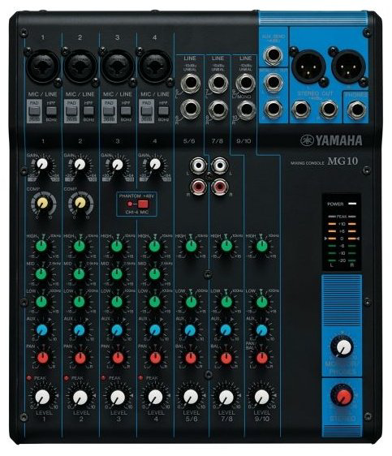Click channel 2 combo XLR mic/line input
The height and width of the screenshot is (456, 392).
pos(80,66)
